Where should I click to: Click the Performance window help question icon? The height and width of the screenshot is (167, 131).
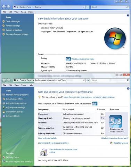click(128, 88)
